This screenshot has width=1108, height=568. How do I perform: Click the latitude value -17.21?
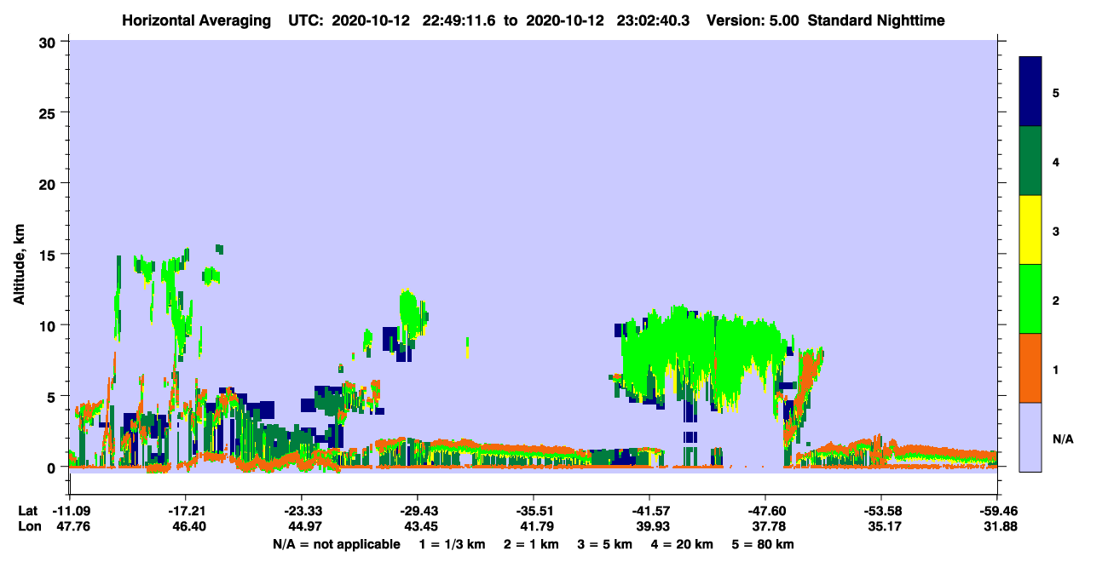[x=185, y=511]
